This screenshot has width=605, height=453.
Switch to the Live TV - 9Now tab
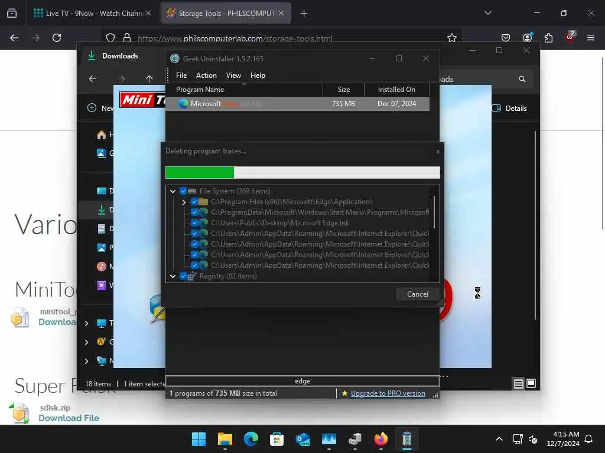92,13
